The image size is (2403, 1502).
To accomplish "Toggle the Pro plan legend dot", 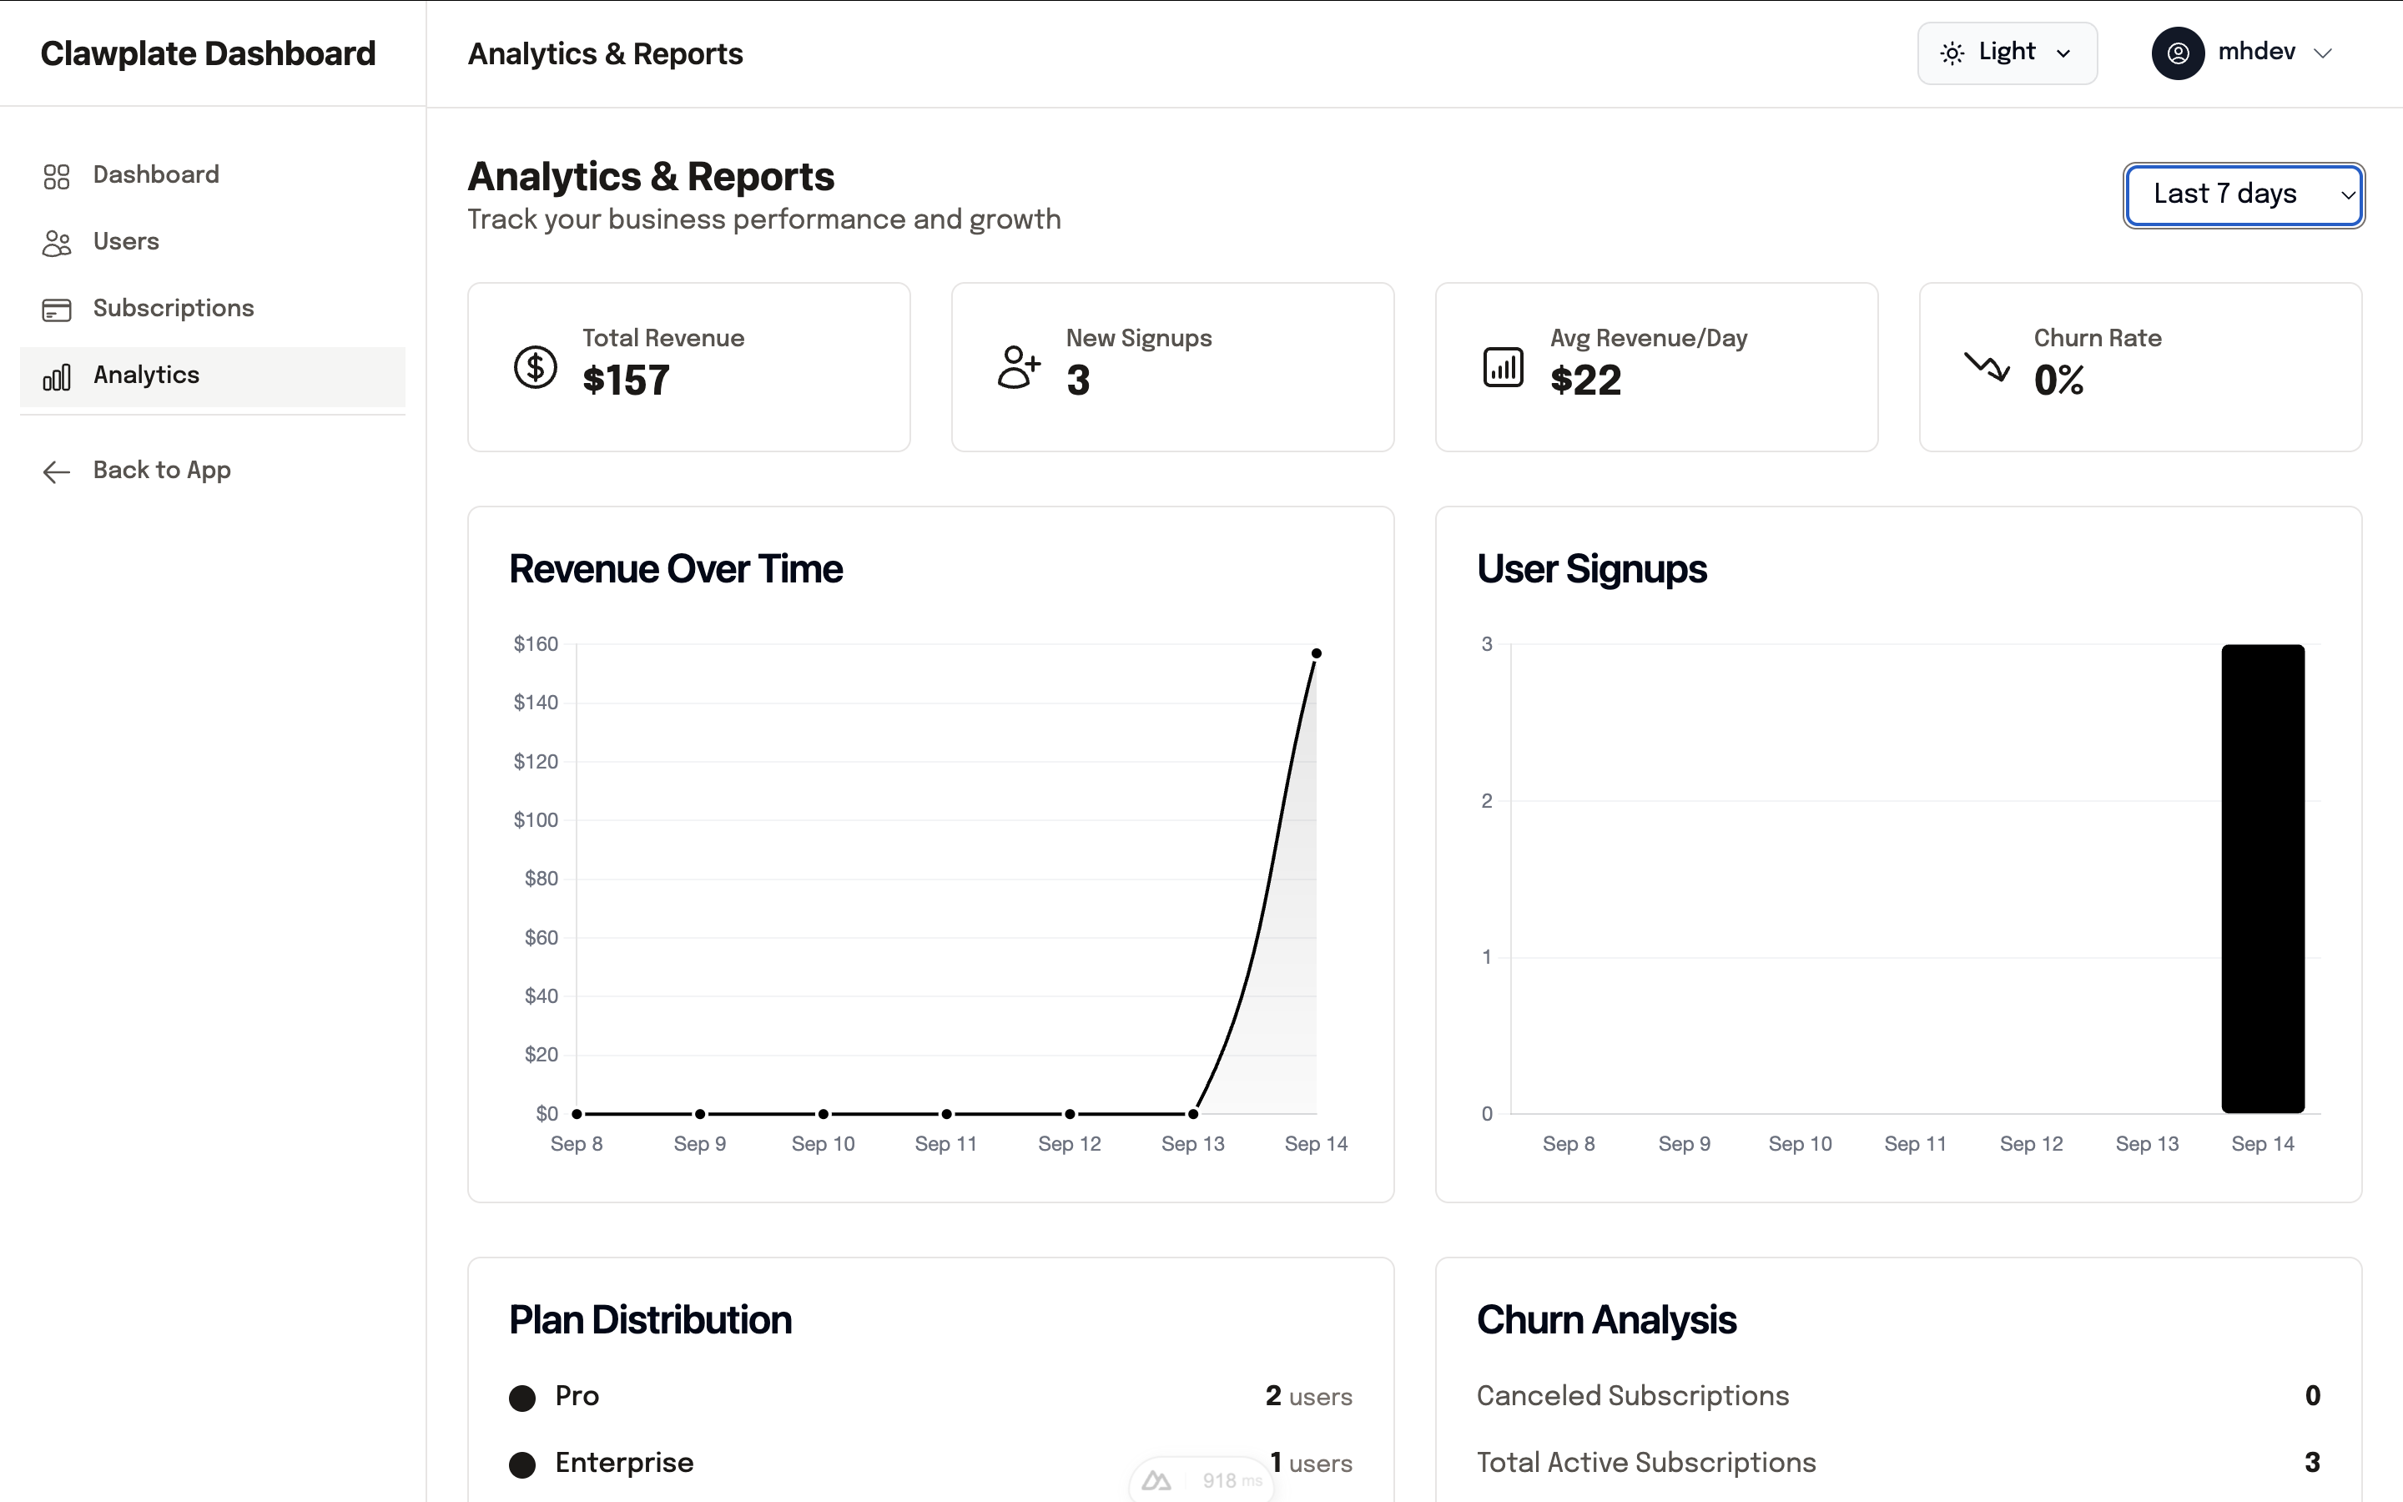I will [x=521, y=1397].
